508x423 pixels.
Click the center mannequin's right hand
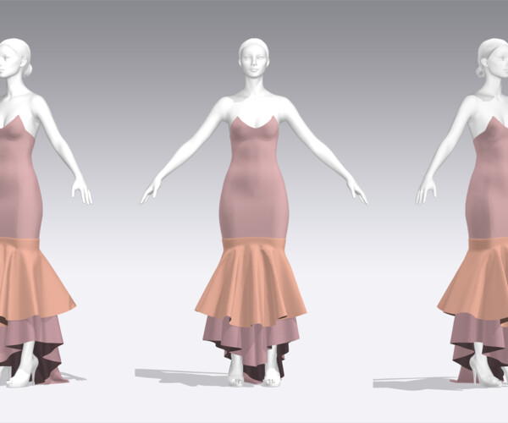click(151, 192)
